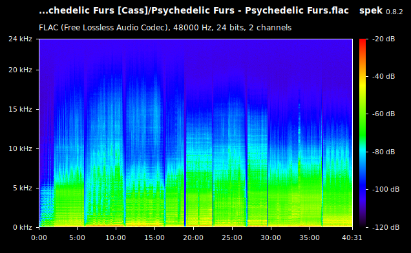Screen dimensions: 411x253
Task: Click the -100 dB scale label
Action: [x=386, y=189]
